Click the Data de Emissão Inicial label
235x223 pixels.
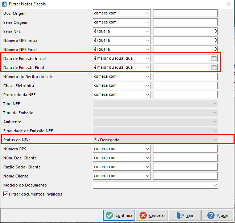pos(24,59)
